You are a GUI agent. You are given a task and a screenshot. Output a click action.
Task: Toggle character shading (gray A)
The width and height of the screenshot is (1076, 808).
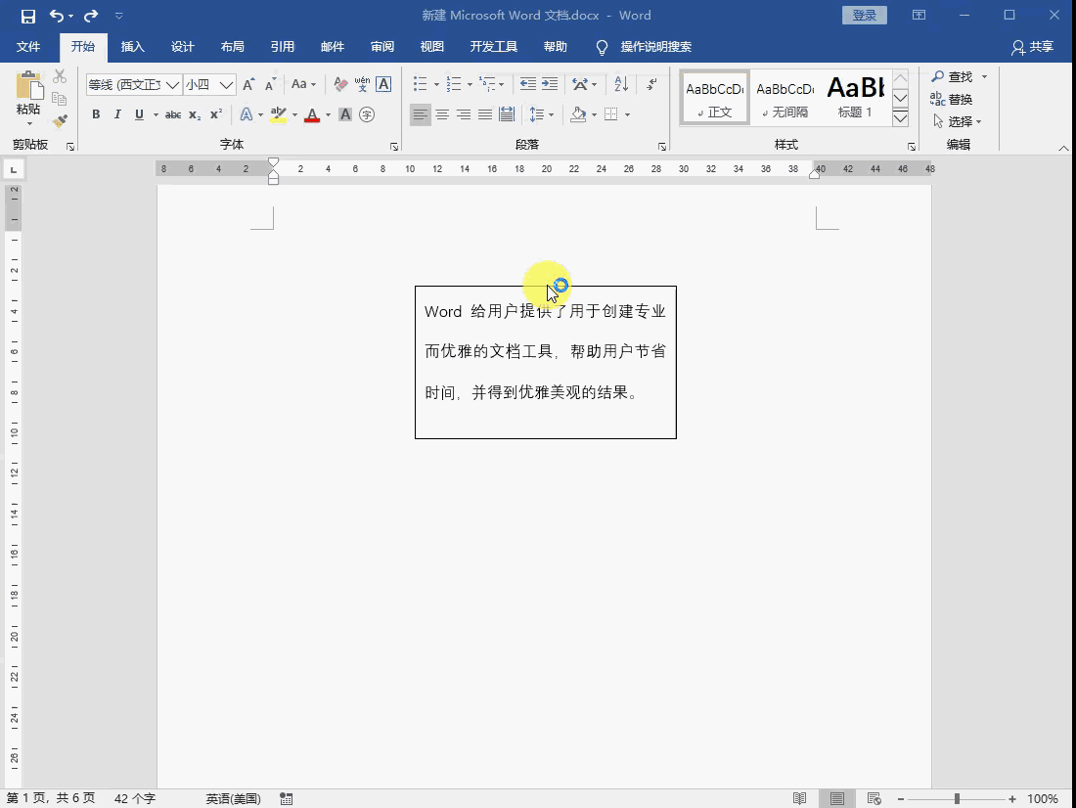[x=345, y=114]
